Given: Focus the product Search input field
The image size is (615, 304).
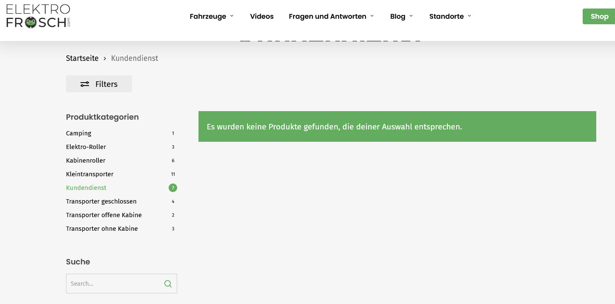Looking at the screenshot, I should (x=114, y=284).
